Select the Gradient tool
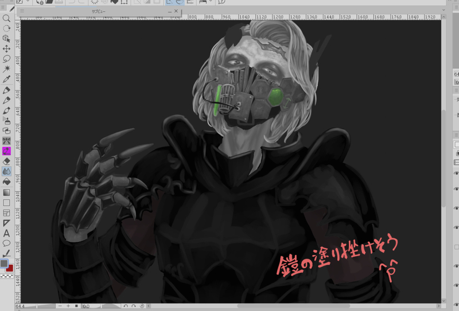Viewport: 459px width, 311px height. click(6, 192)
